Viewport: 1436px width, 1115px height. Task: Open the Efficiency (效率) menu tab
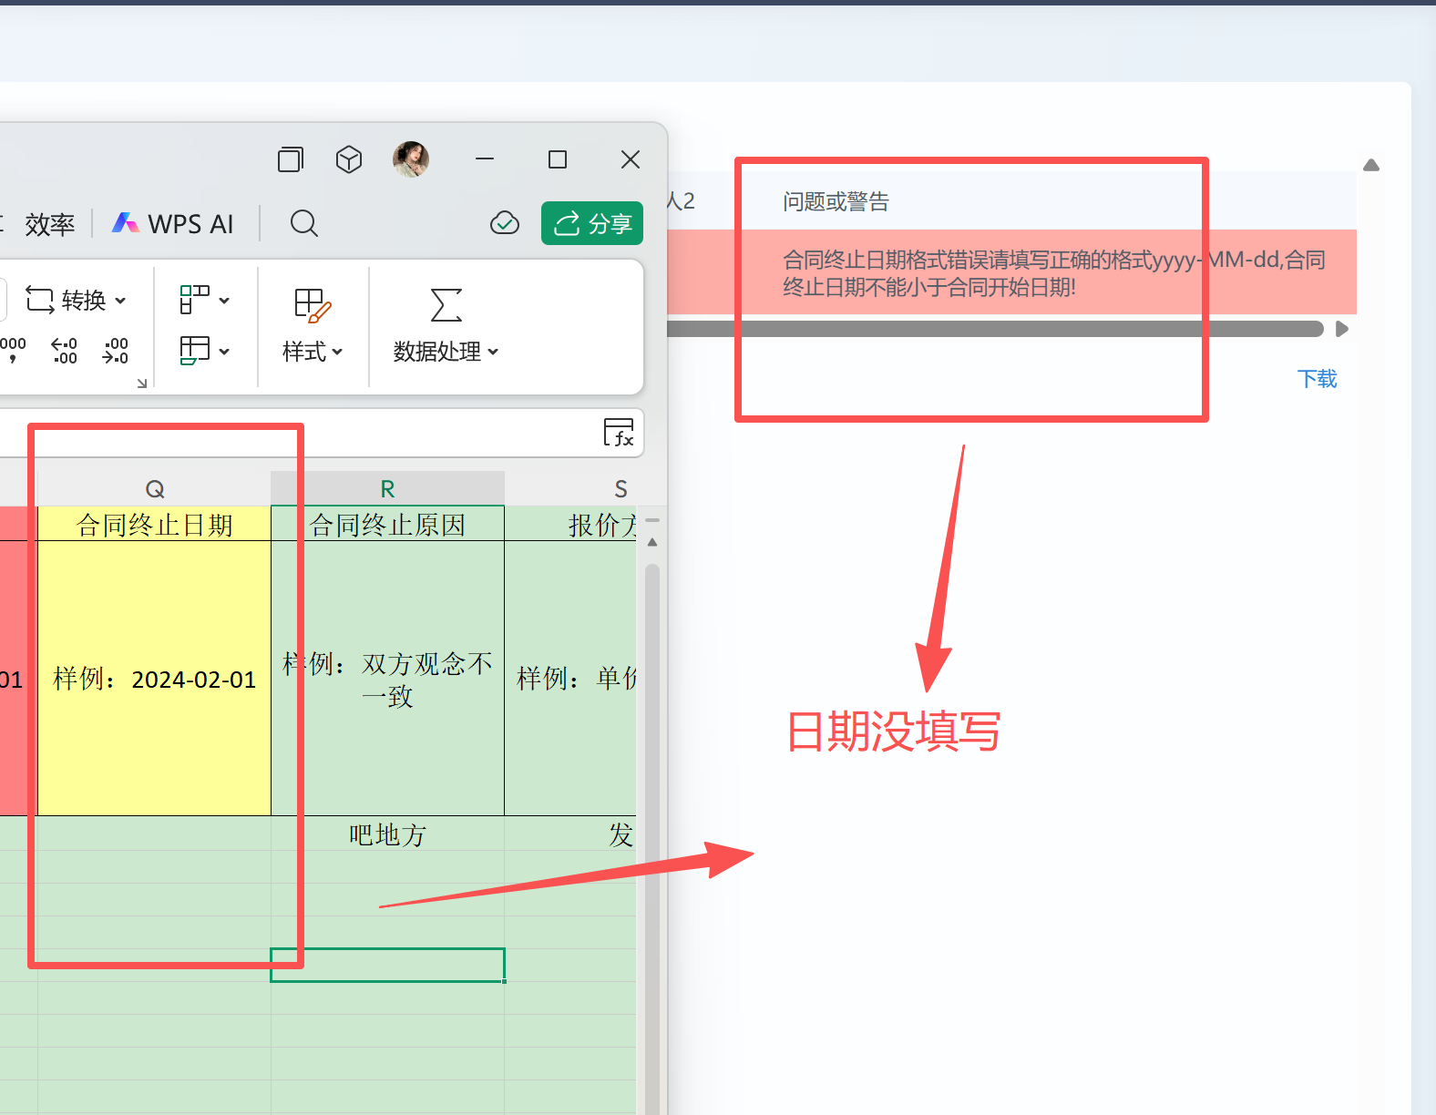[49, 224]
